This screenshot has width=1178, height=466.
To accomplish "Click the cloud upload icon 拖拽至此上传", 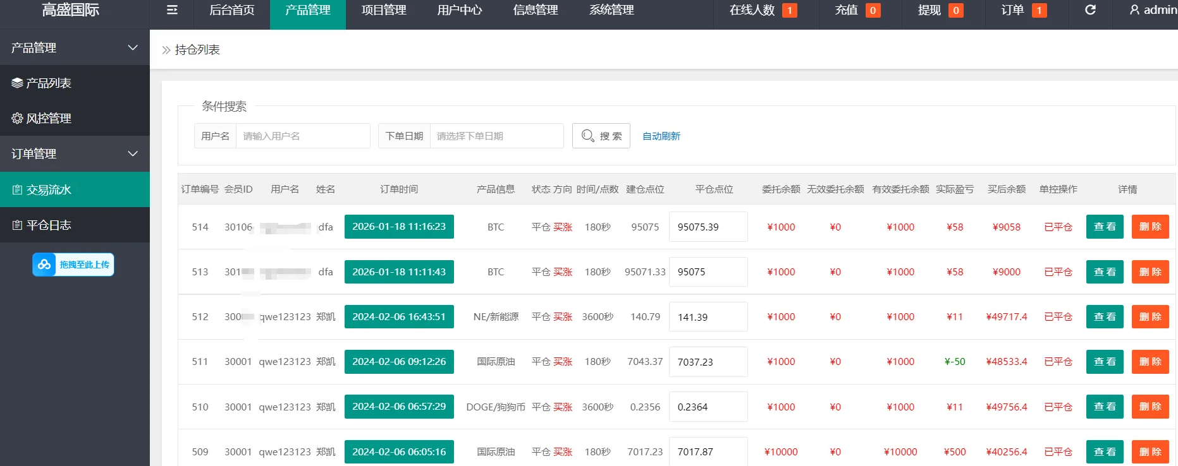I will pyautogui.click(x=44, y=265).
